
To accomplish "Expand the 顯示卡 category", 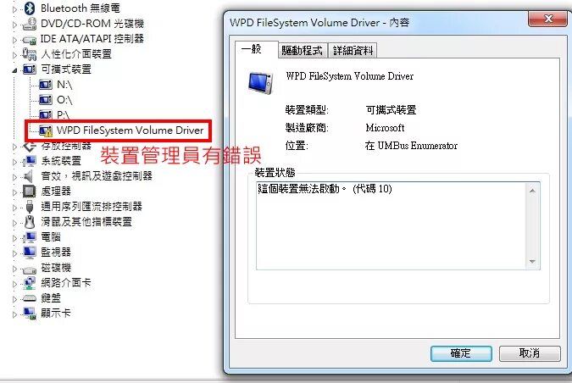I will pos(14,314).
